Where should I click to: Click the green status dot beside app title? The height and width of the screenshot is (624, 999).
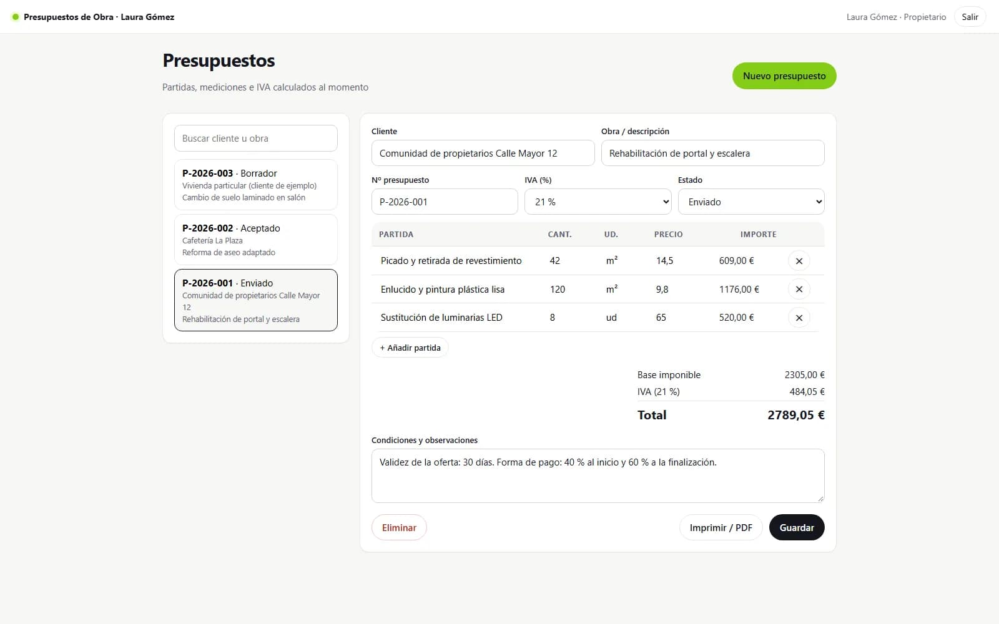(16, 17)
